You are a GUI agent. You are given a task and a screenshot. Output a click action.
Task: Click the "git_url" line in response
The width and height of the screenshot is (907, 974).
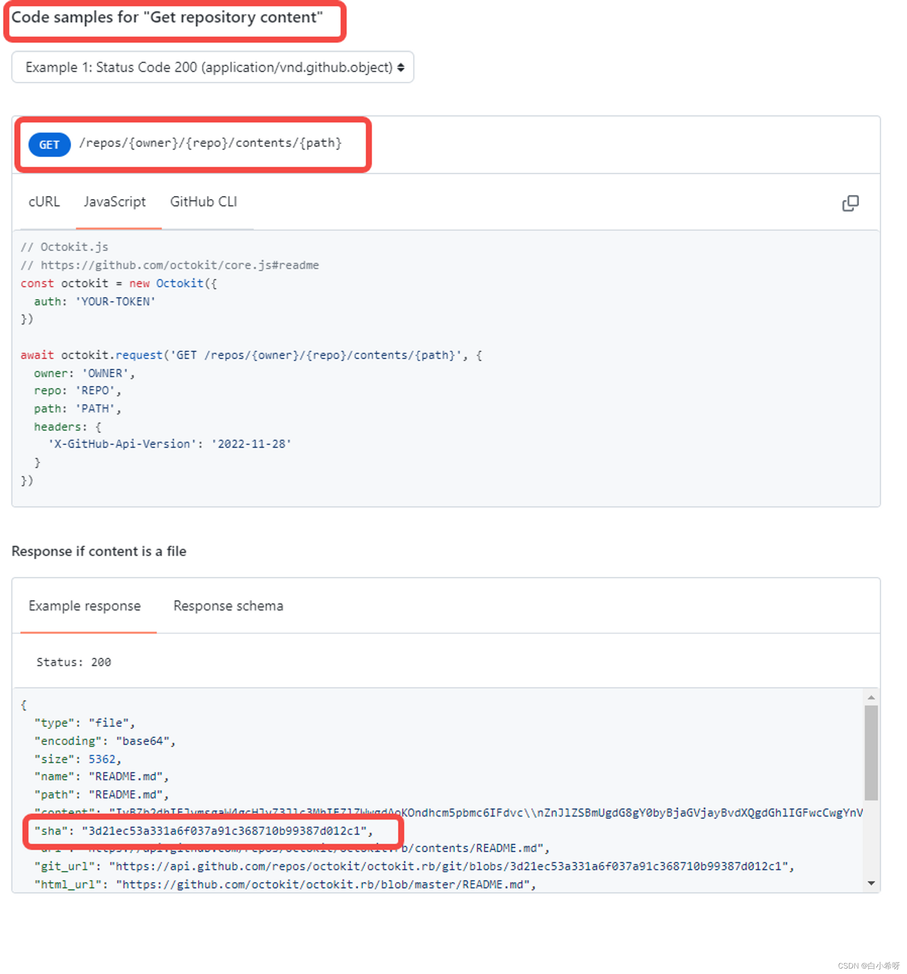[x=414, y=866]
